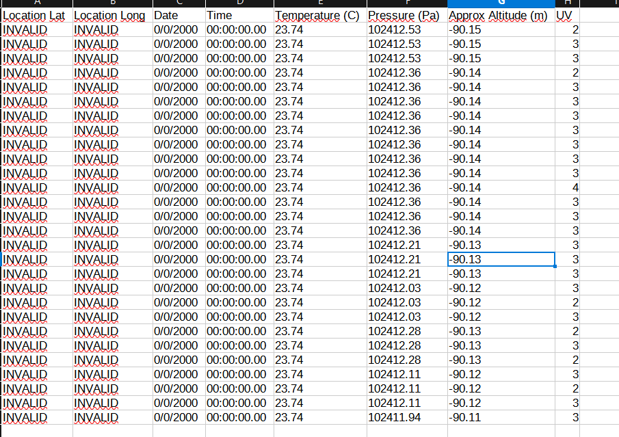Select time 00:00:00.00 in the selected cell's row
This screenshot has width=619, height=437.
(239, 259)
